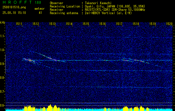This screenshot has width=175, height=111.
Task: Click the 1.1 frequency axis label
Action: 3,36
